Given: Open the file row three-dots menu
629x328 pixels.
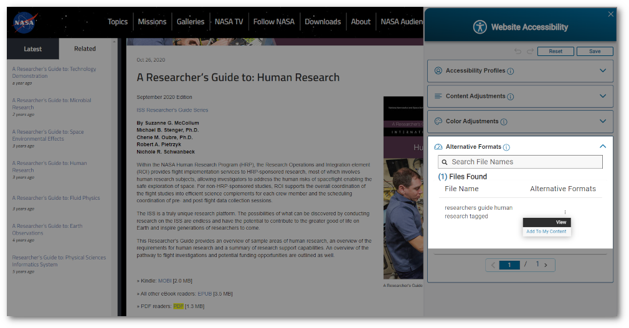Looking at the screenshot, I should tap(565, 212).
